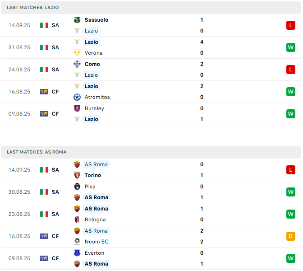Click Italy flag on 31.08.25 match

pos(44,47)
